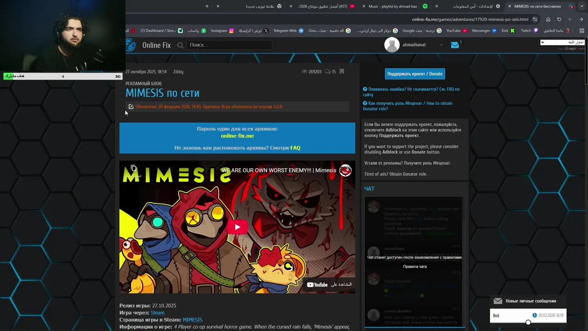The image size is (588, 331).
Task: Open the Twitch bookmark
Action: click(529, 31)
